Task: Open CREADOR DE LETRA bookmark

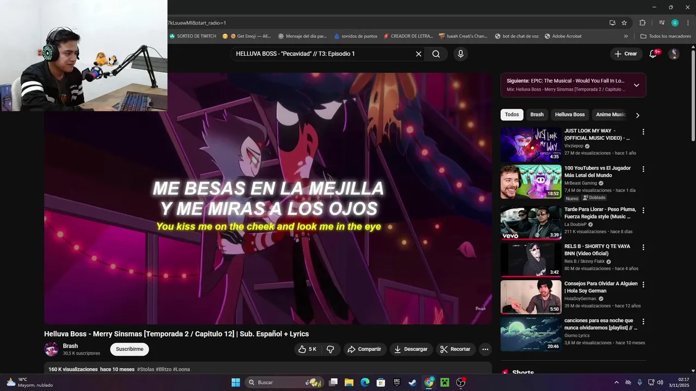Action: point(408,36)
